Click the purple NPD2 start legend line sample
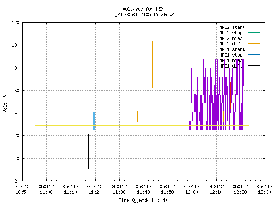273x204 pixels. (254, 27)
